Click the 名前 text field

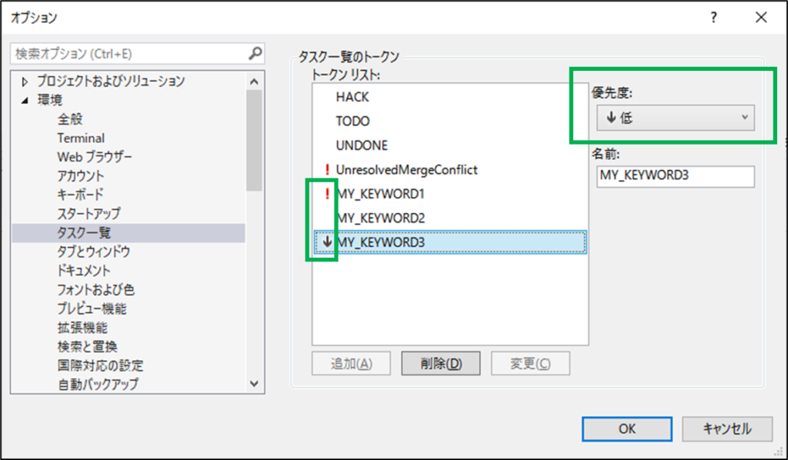tap(675, 175)
